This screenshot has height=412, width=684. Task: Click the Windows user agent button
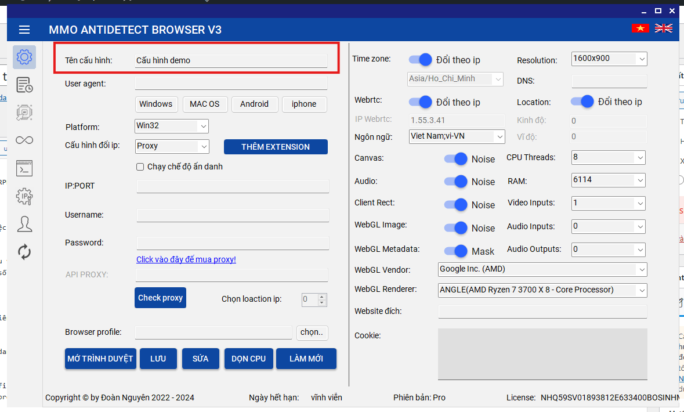(156, 104)
